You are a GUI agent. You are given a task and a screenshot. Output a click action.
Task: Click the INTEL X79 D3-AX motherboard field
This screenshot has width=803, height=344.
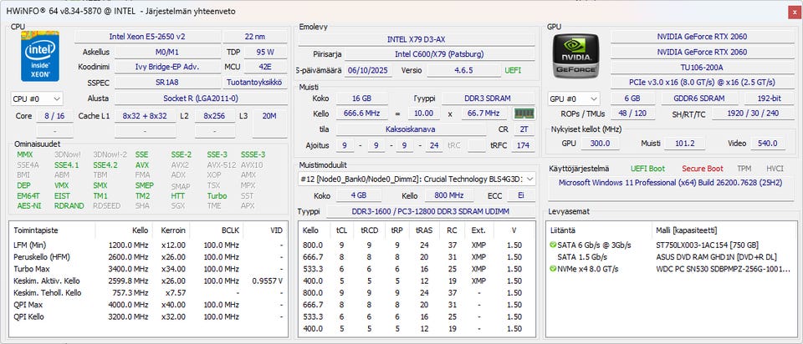[415, 39]
